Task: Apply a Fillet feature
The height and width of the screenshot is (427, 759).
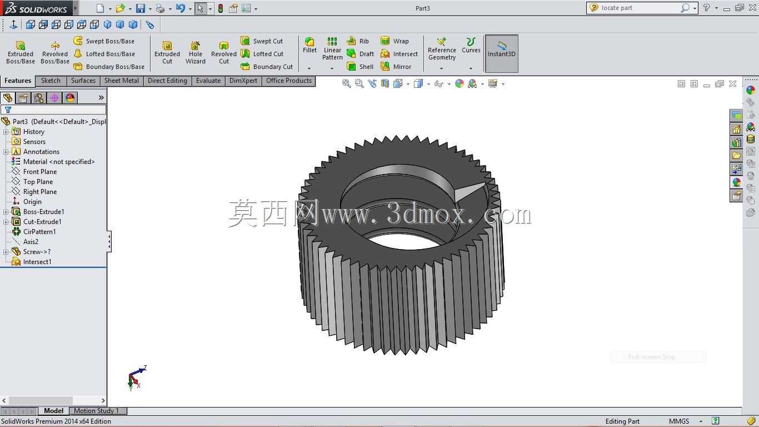Action: (309, 46)
